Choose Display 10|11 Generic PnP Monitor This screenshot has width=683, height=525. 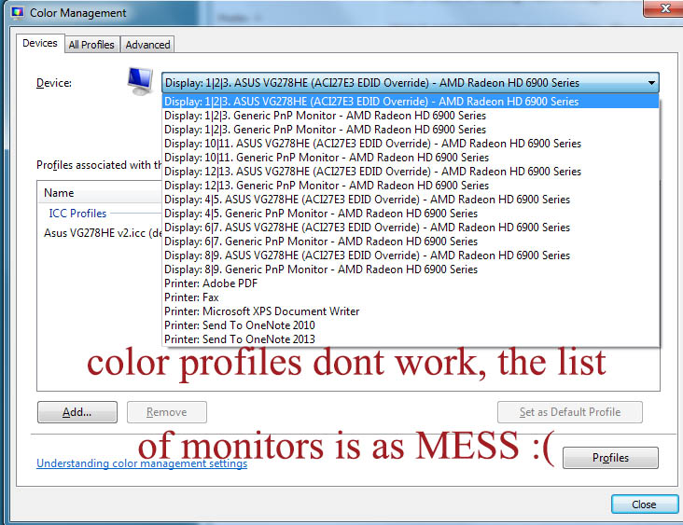pyautogui.click(x=410, y=158)
